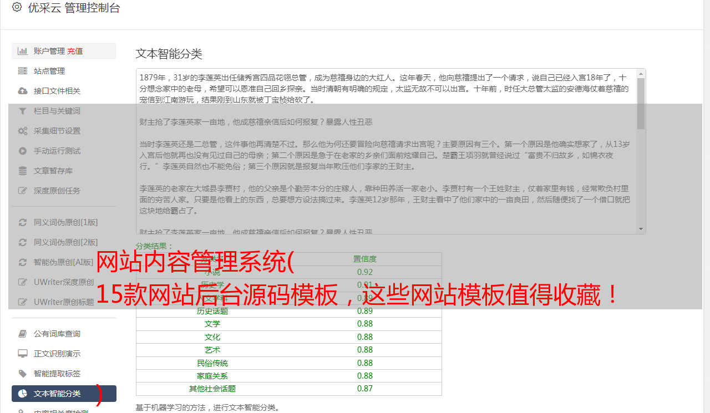The height and width of the screenshot is (413, 710).
Task: Click the play icon next to 手动运行测试
Action: tap(23, 151)
